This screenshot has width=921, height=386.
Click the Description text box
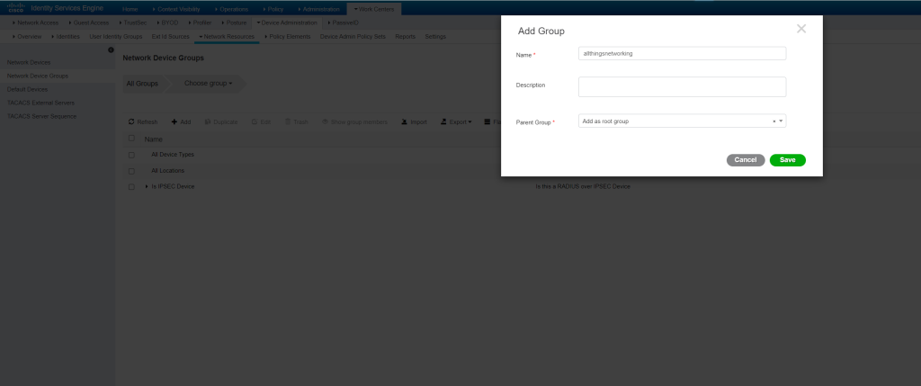pyautogui.click(x=682, y=87)
